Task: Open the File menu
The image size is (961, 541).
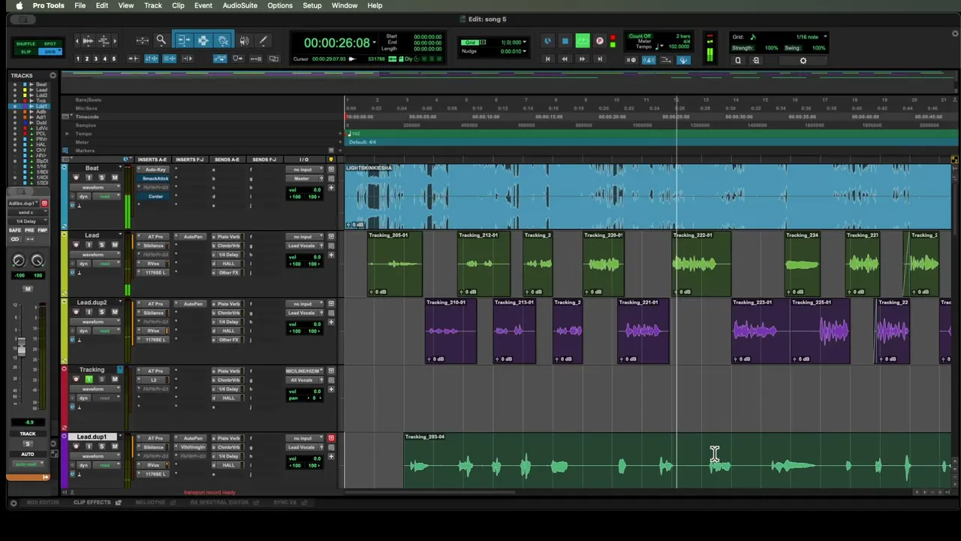Action: (x=80, y=5)
